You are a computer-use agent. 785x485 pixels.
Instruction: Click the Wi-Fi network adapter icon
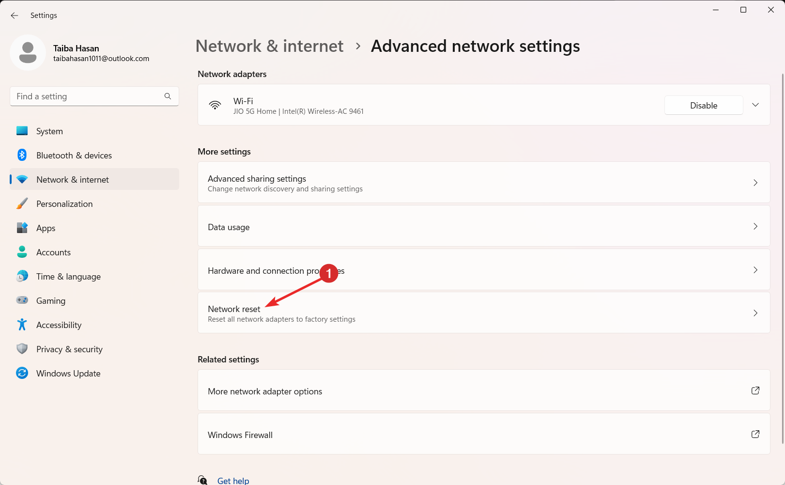tap(215, 105)
